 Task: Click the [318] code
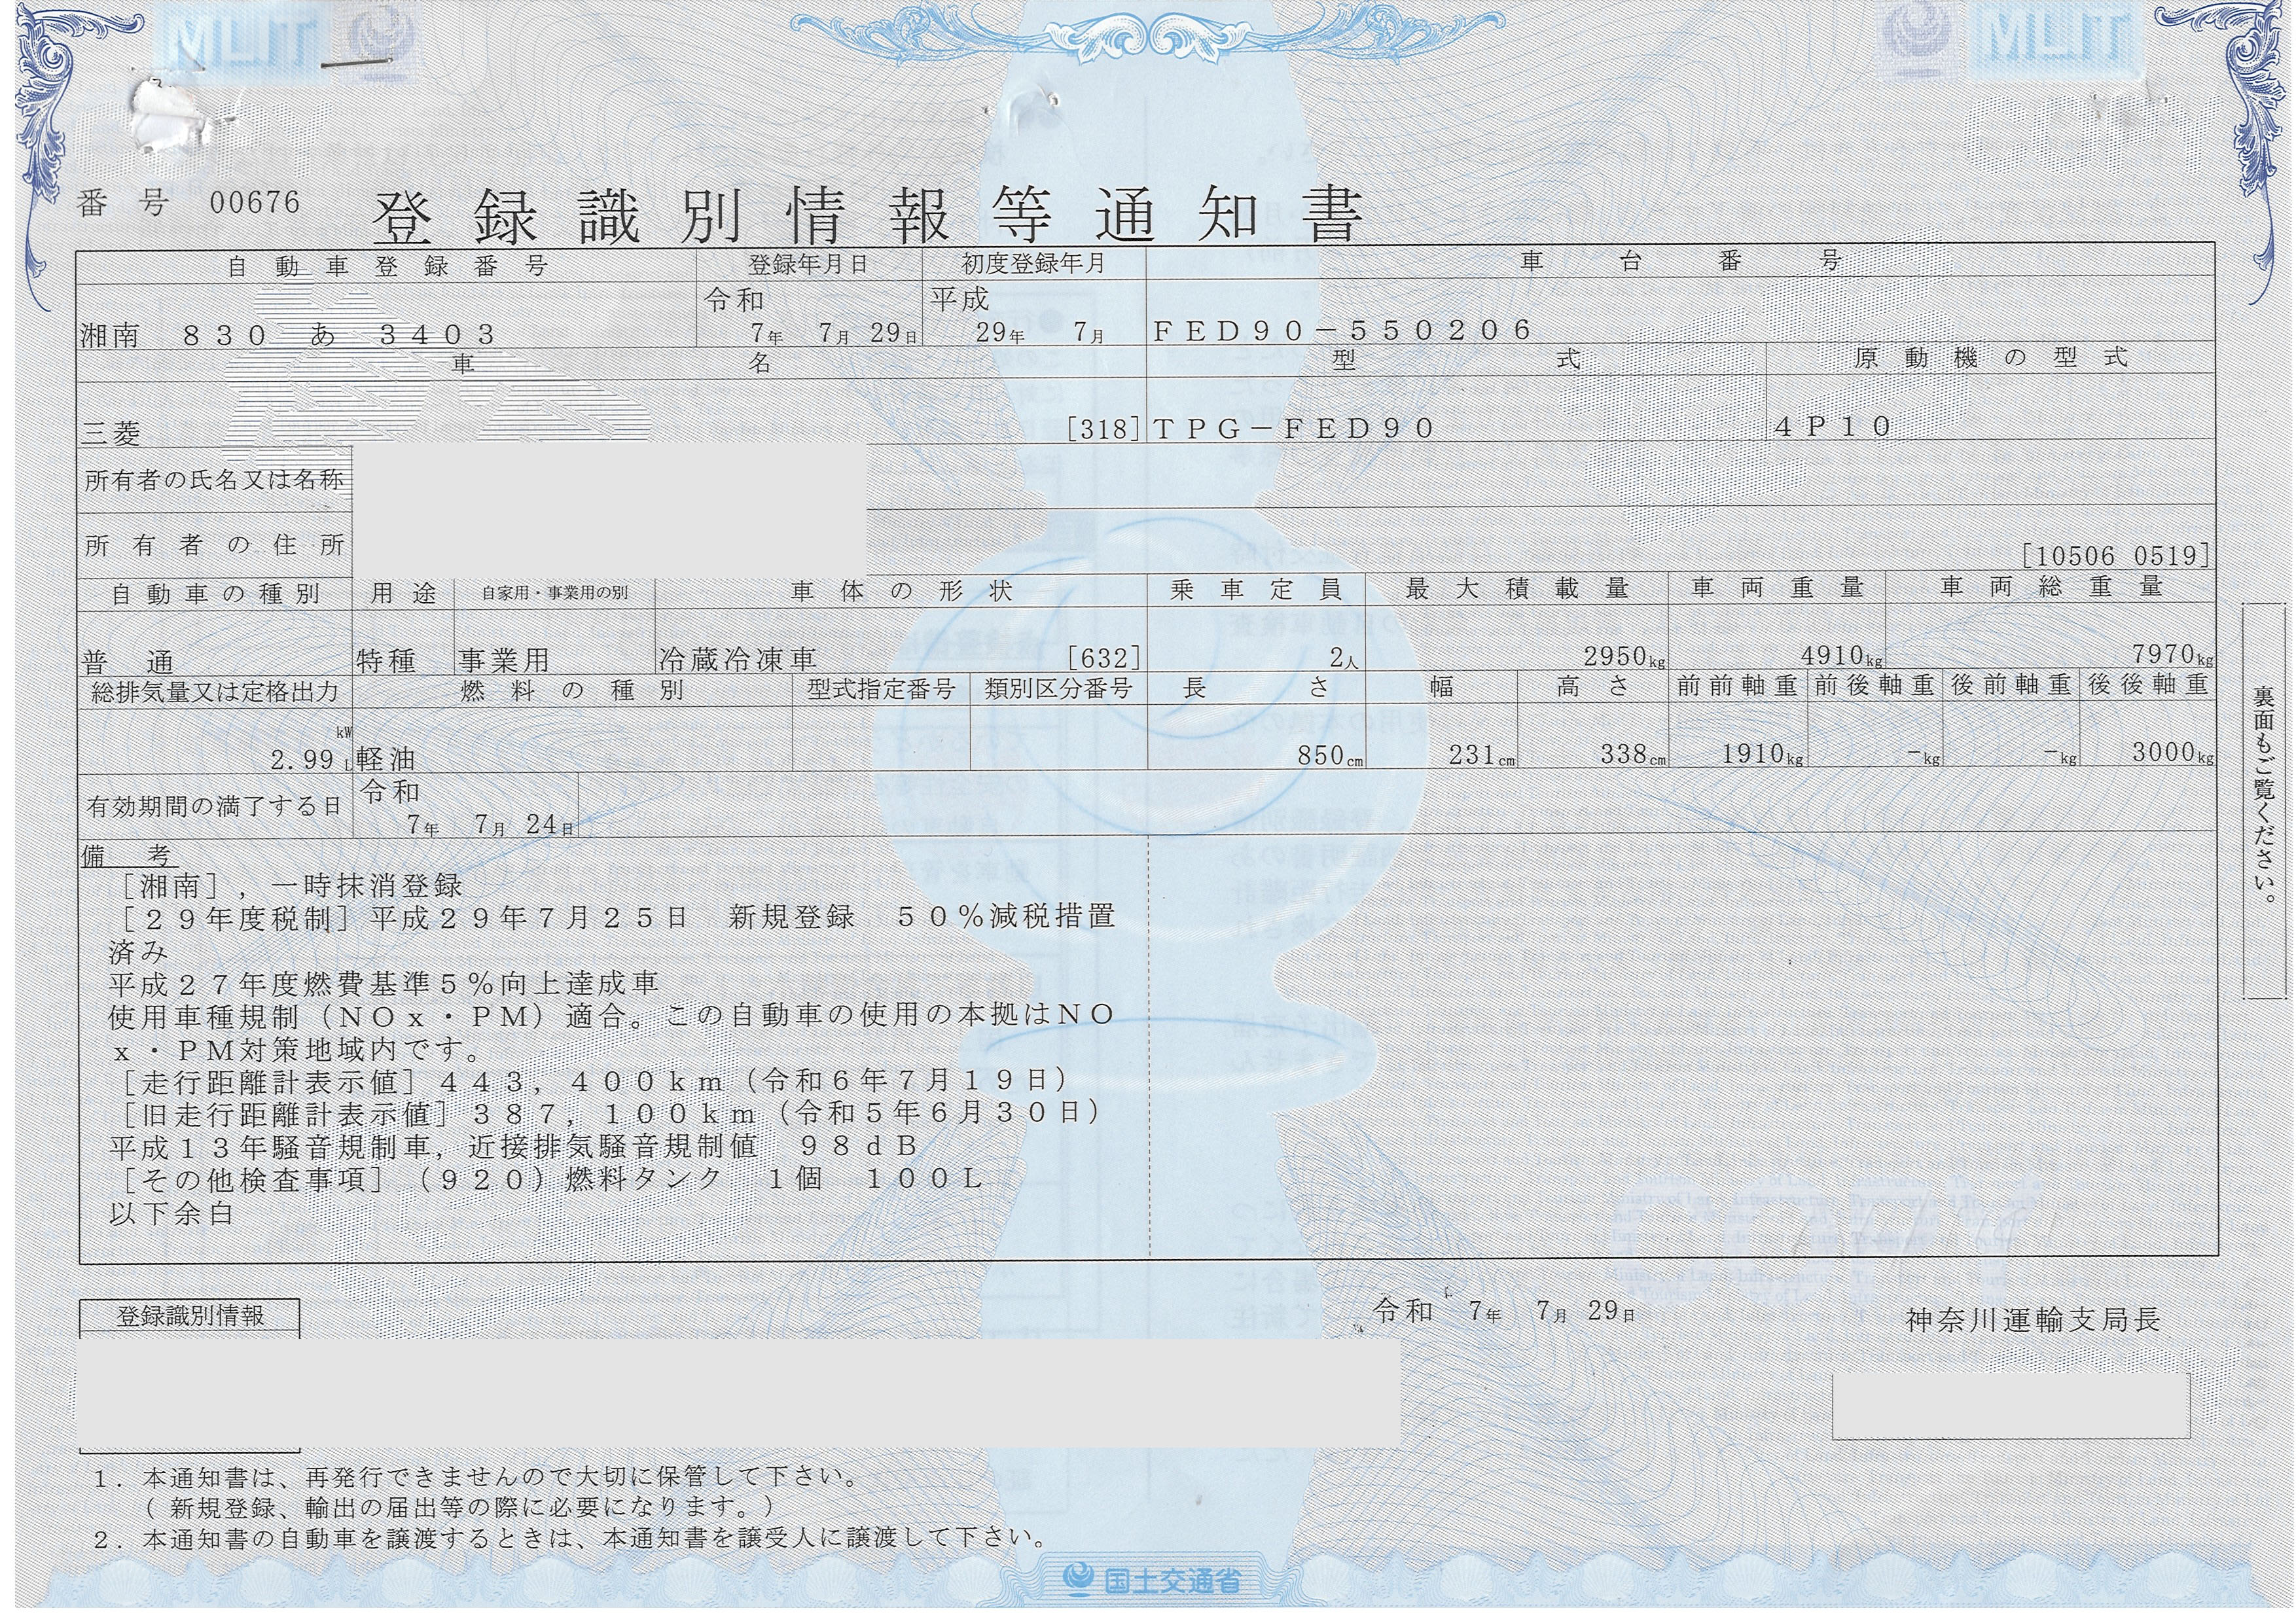(1104, 429)
